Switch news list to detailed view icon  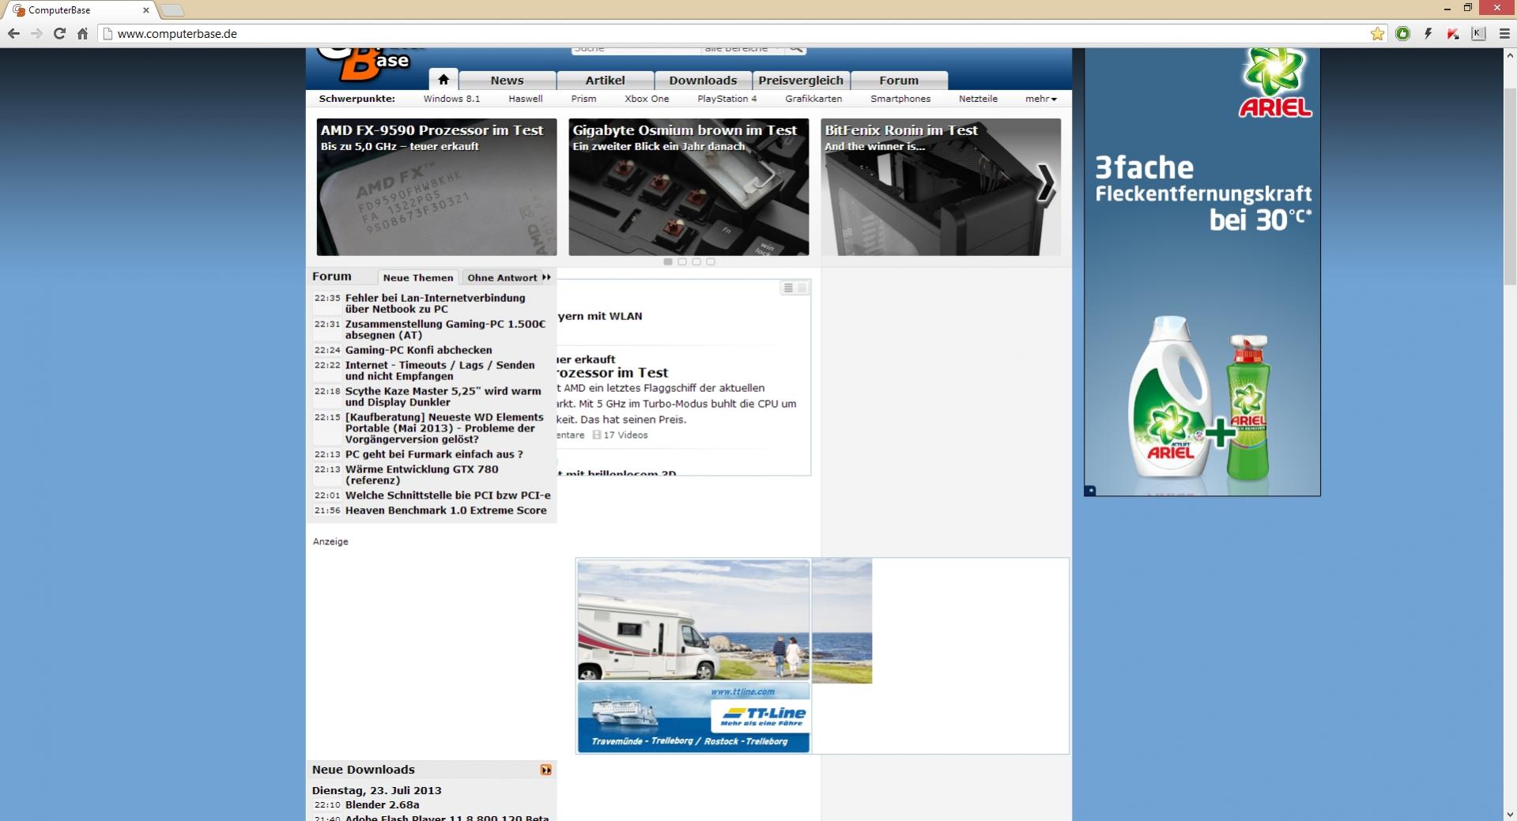[x=788, y=288]
